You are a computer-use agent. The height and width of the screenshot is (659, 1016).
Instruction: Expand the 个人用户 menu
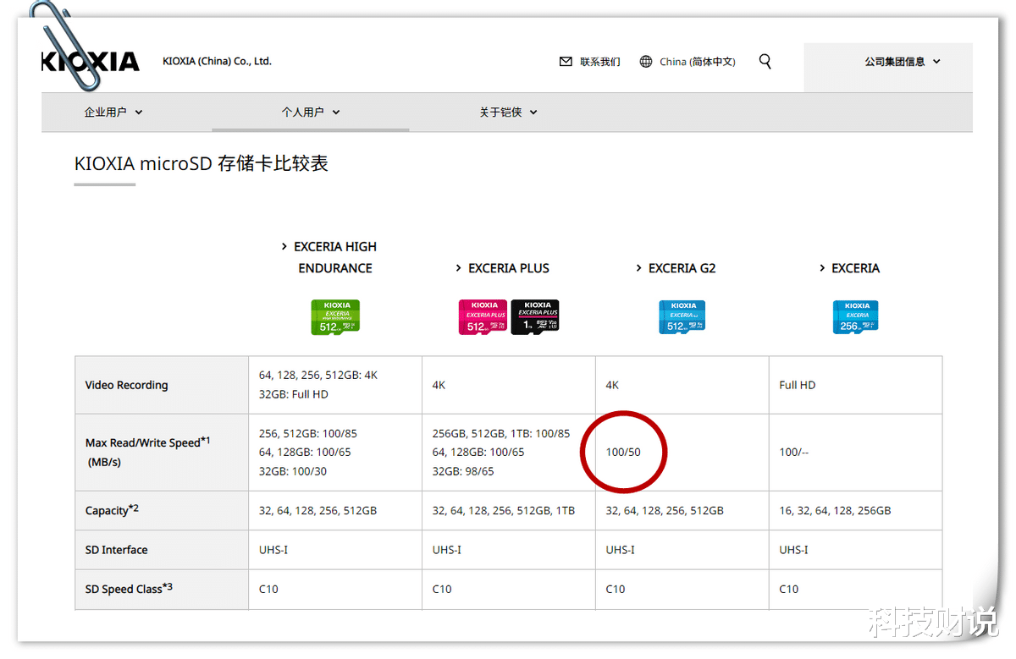(x=311, y=112)
